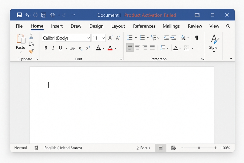Undo the last action

coord(27,15)
